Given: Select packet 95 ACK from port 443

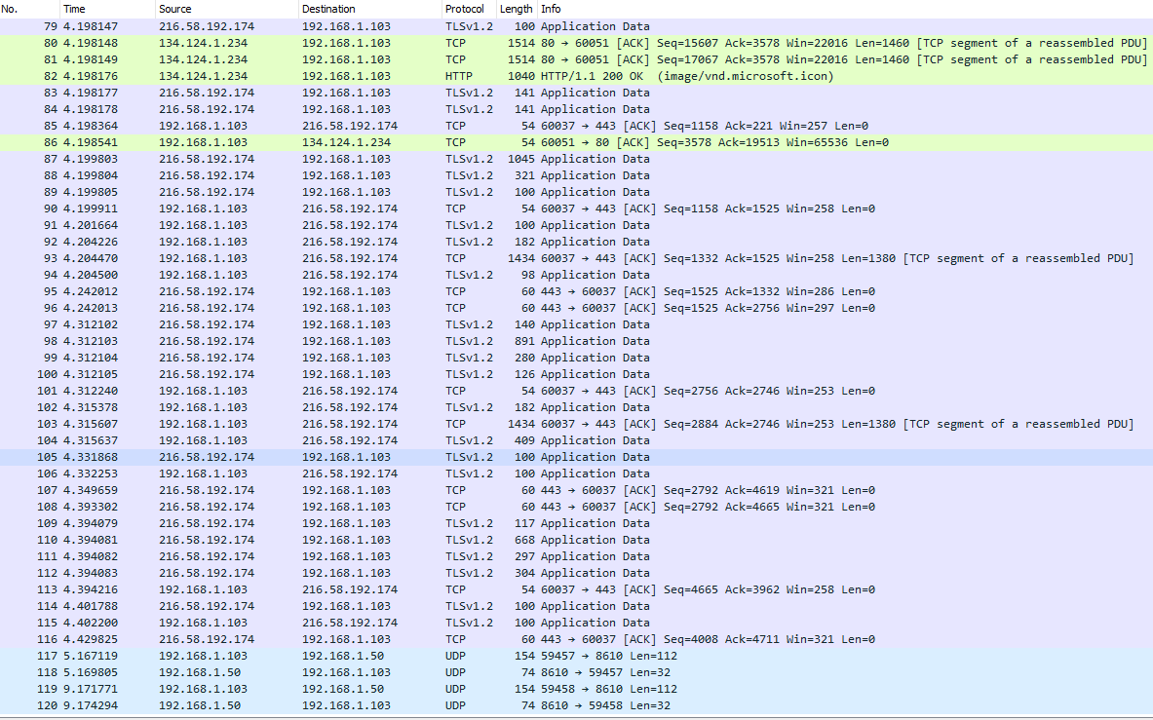Looking at the screenshot, I should point(390,291).
